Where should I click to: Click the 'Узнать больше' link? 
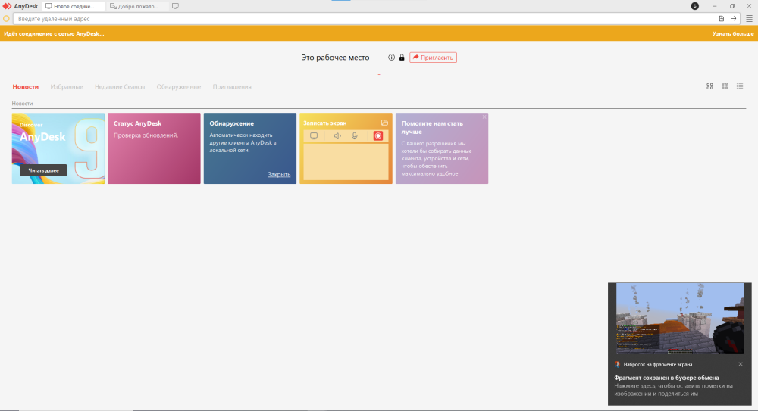point(733,34)
